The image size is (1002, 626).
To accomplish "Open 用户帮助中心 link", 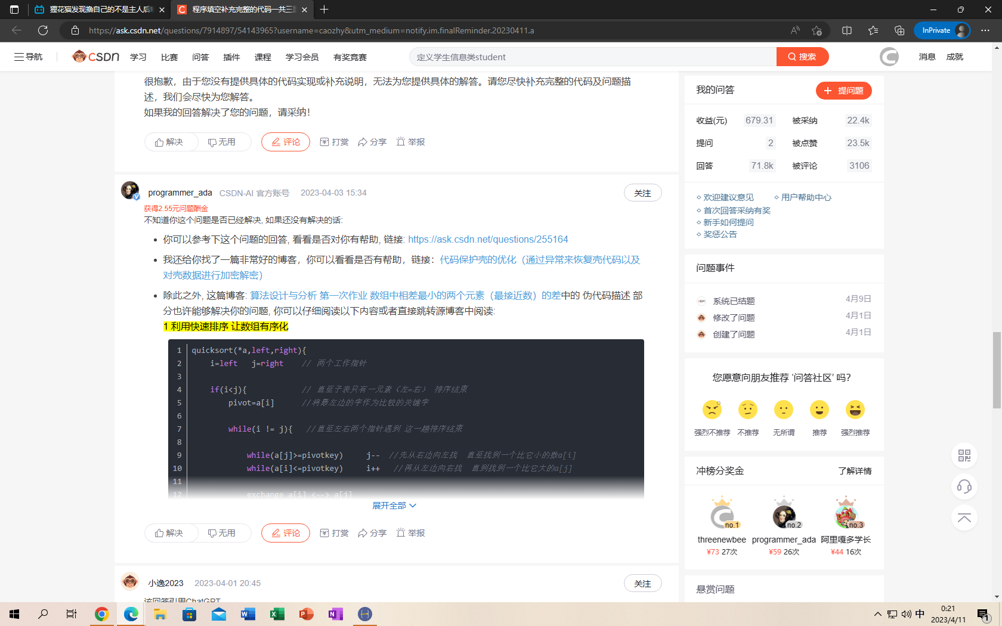I will tap(806, 197).
